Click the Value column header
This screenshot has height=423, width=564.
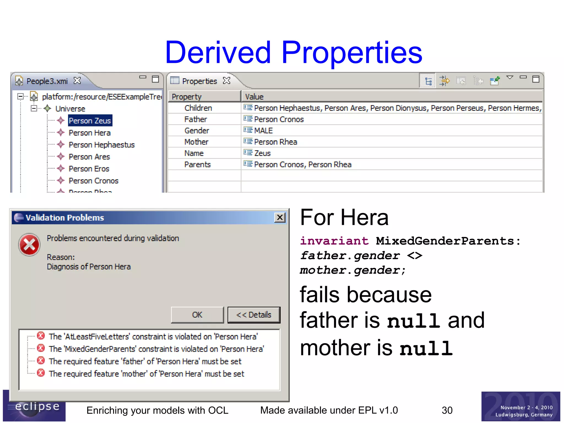click(x=392, y=96)
